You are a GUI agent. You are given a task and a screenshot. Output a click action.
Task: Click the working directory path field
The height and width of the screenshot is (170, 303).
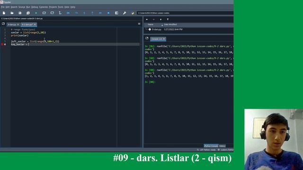[185, 13]
